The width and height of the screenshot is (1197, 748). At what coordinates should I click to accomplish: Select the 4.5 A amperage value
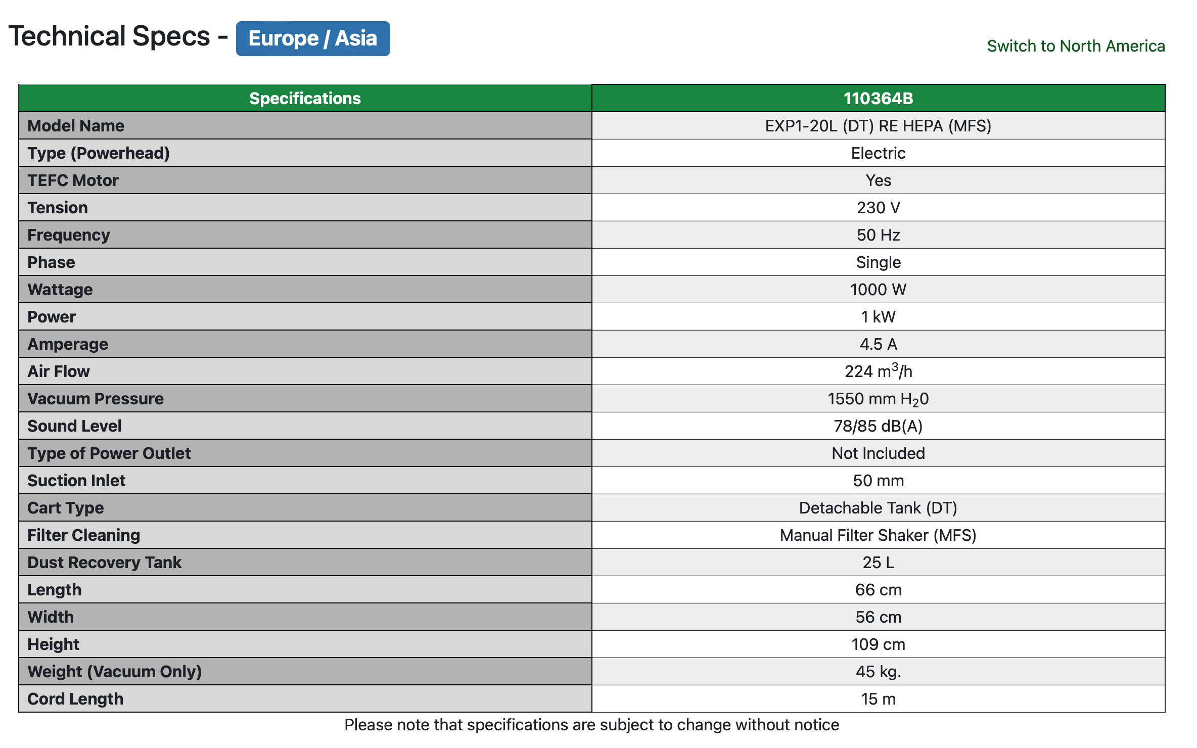click(x=879, y=344)
